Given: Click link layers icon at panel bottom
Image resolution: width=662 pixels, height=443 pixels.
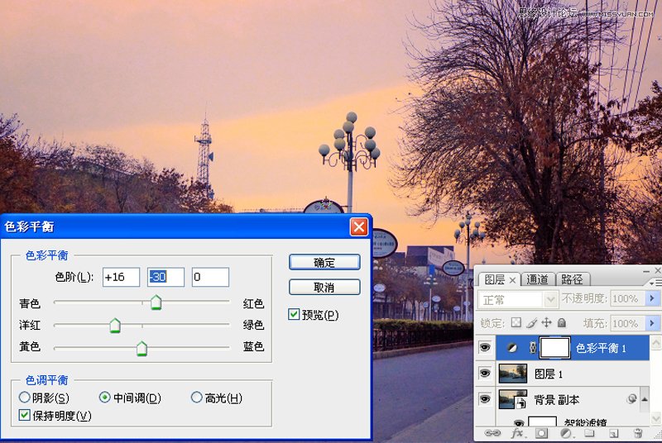Looking at the screenshot, I should 492,433.
